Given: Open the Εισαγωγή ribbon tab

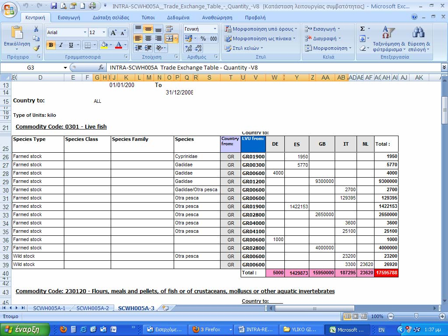Looking at the screenshot, I should 69,17.
